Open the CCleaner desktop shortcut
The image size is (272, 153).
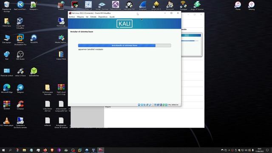[x=20, y=105]
